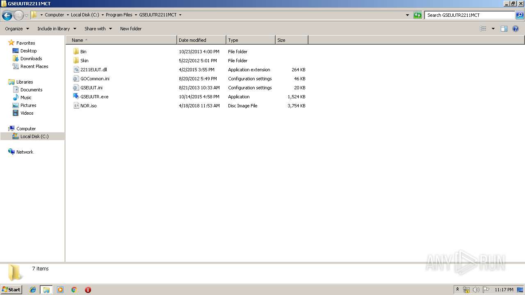Click the GOCommon.ini file name

pyautogui.click(x=95, y=79)
